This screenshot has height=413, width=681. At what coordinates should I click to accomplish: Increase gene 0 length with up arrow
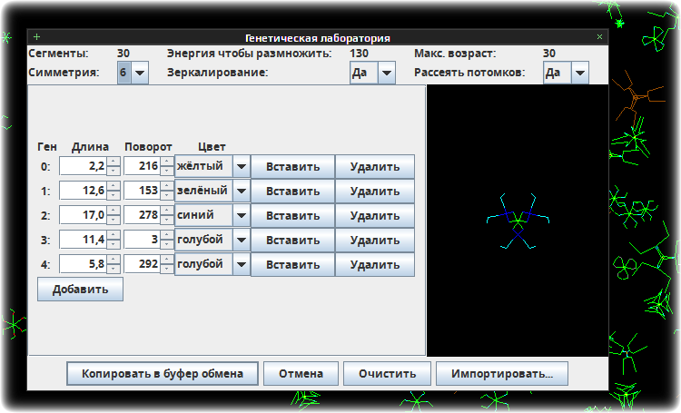113,162
